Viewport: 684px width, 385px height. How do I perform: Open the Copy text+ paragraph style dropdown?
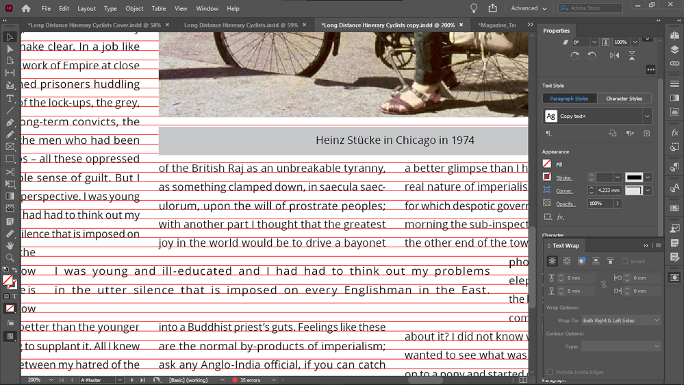pyautogui.click(x=647, y=116)
